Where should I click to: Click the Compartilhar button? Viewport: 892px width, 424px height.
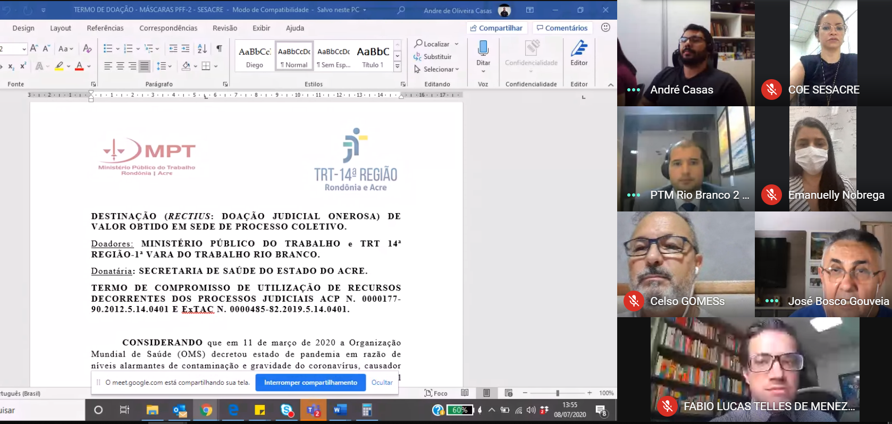click(497, 28)
